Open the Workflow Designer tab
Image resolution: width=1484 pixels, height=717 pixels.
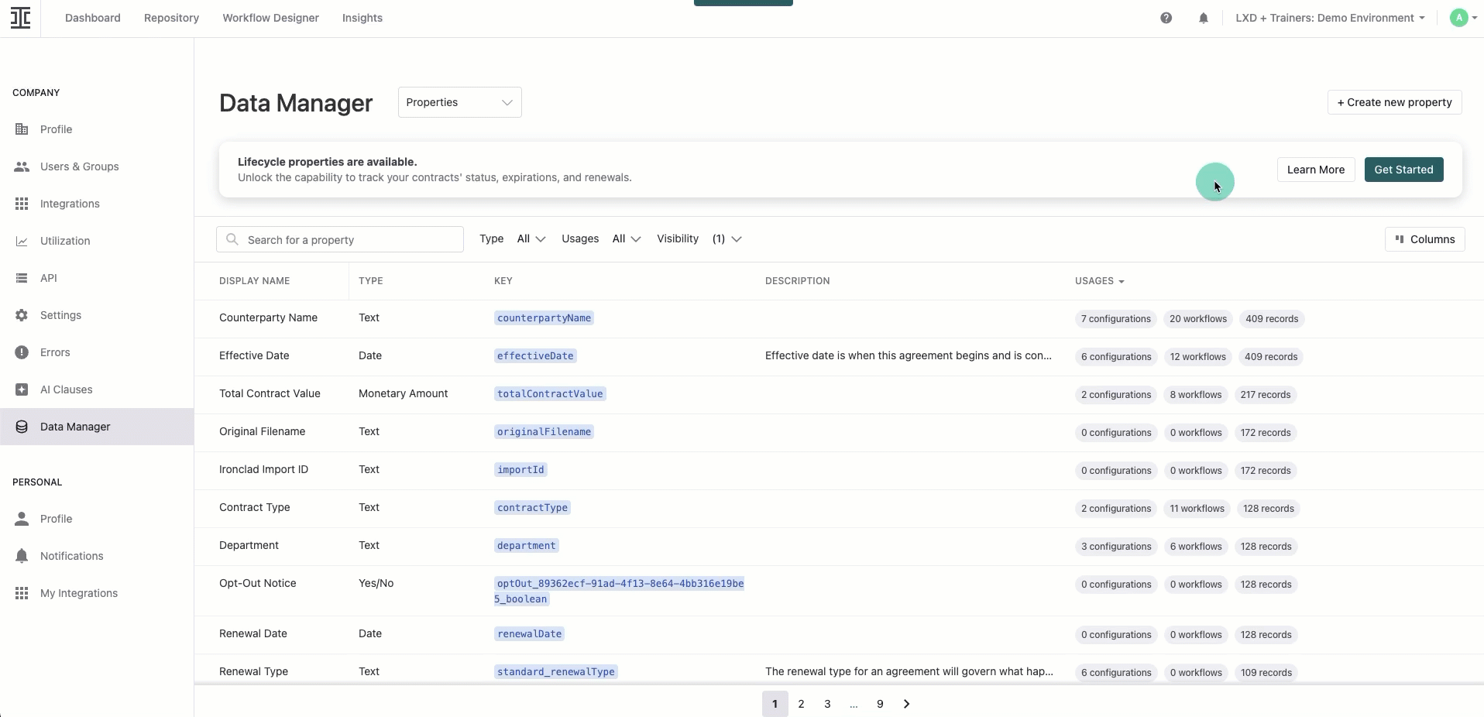pyautogui.click(x=270, y=18)
